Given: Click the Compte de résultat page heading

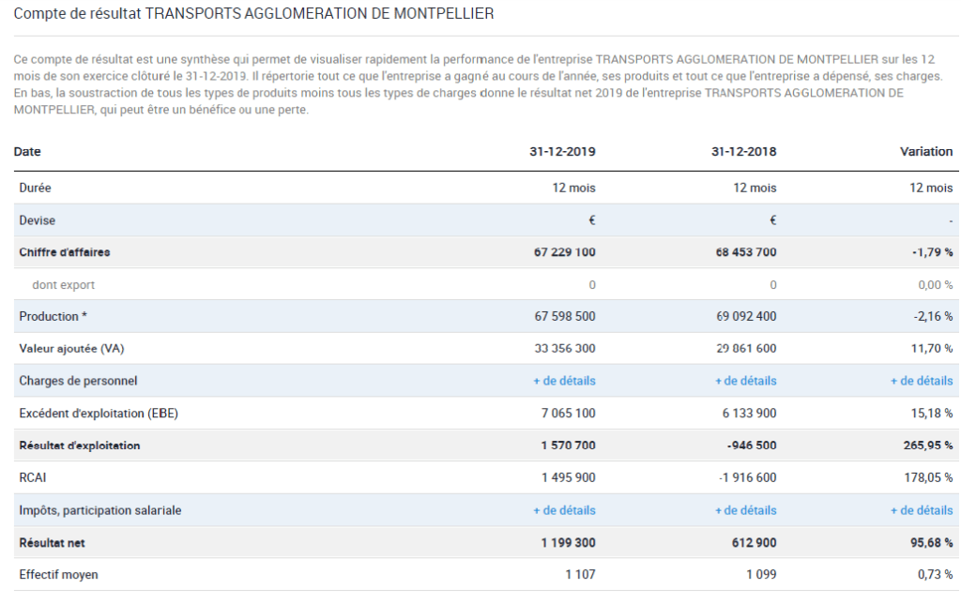Looking at the screenshot, I should 253,15.
